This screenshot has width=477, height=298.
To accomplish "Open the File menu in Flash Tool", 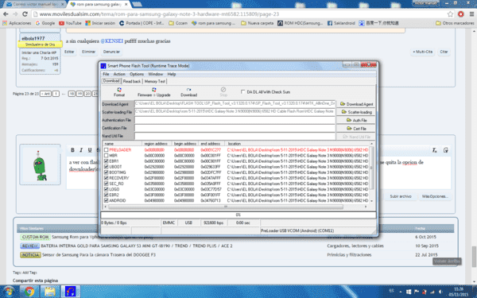I will (106, 74).
